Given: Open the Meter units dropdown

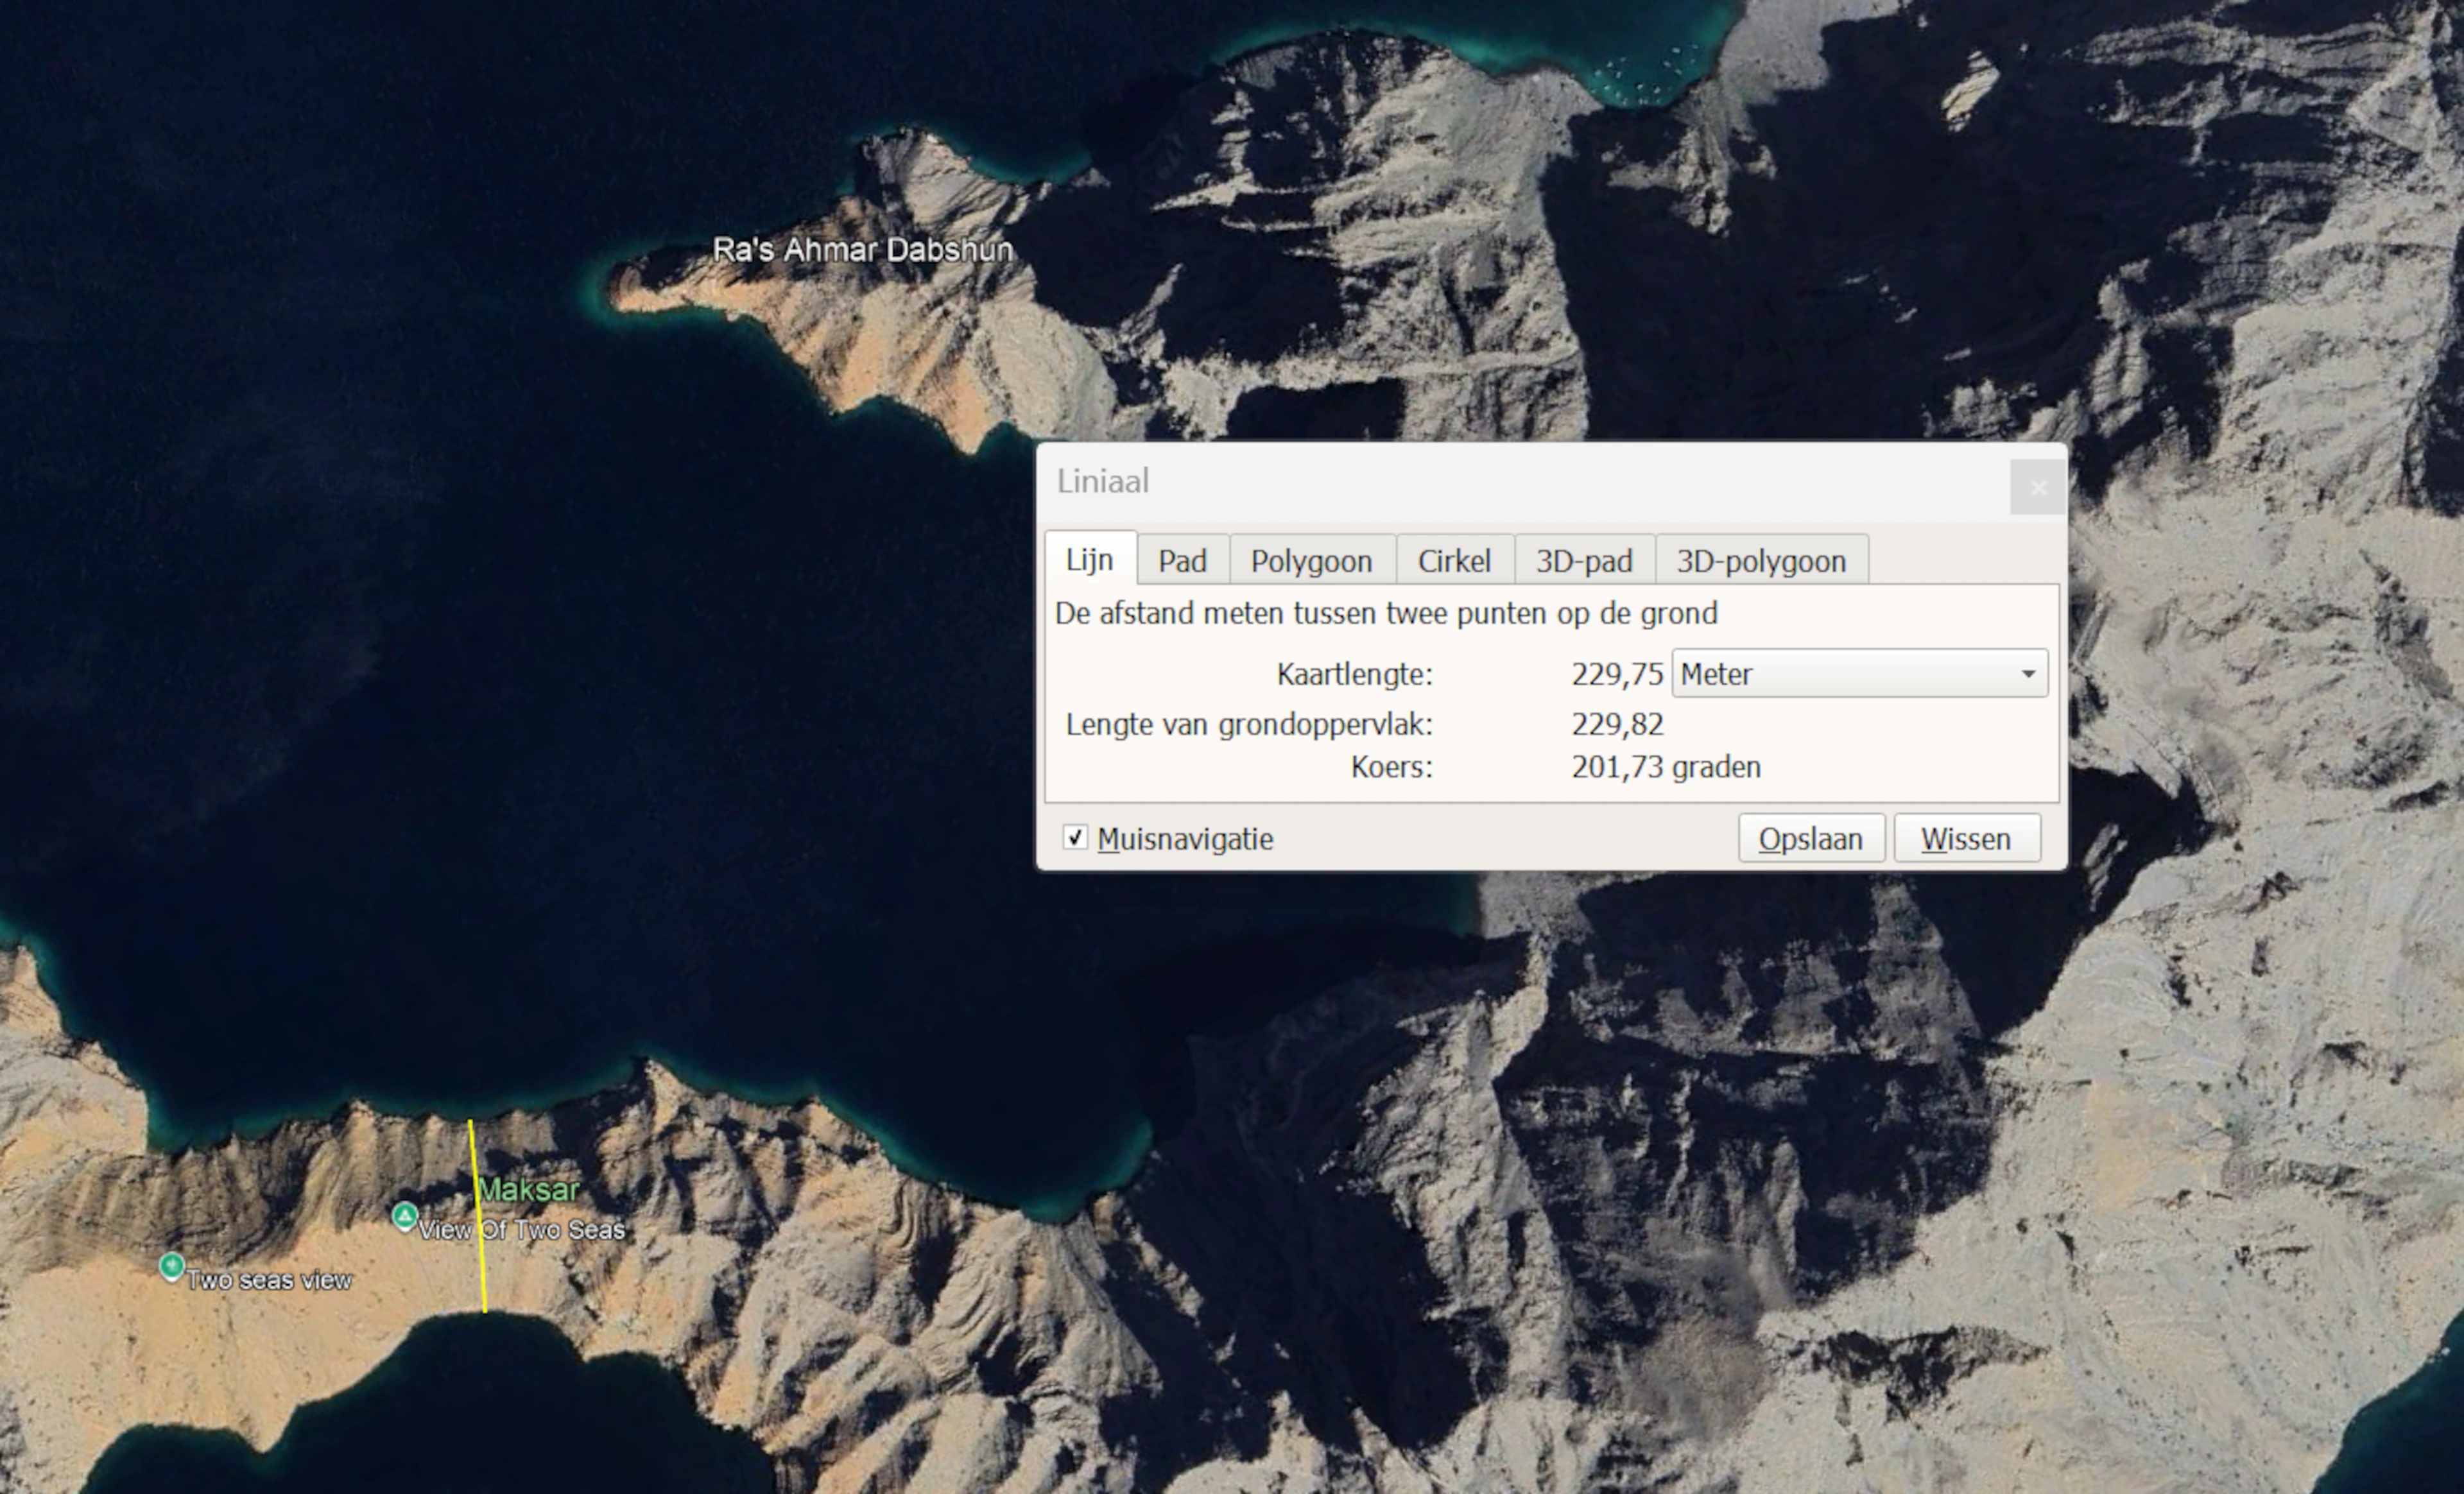Looking at the screenshot, I should coord(1859,674).
